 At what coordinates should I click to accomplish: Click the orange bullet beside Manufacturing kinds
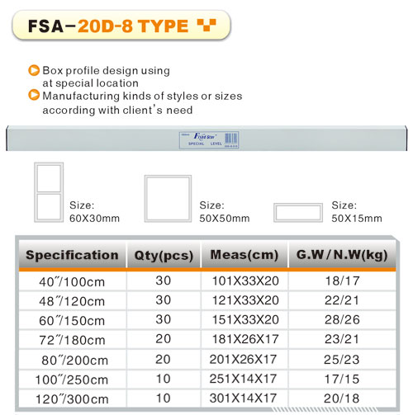coord(34,95)
